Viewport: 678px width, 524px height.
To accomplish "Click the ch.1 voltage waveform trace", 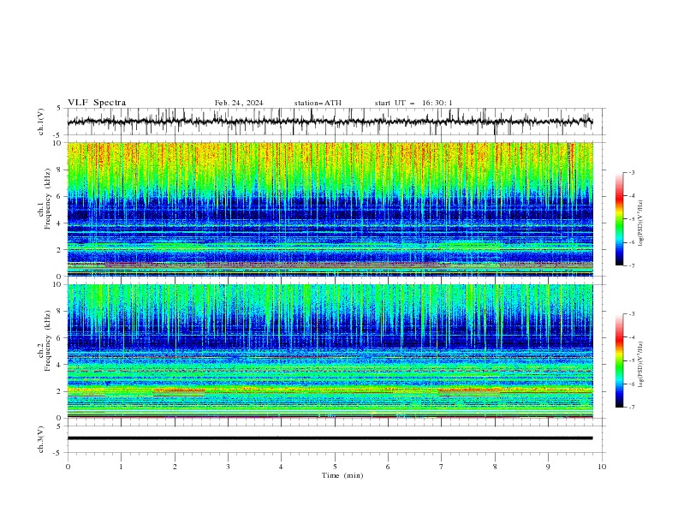I will [330, 122].
